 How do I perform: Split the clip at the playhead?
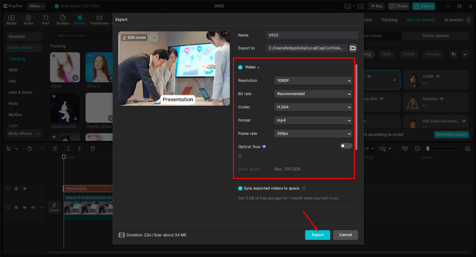click(x=54, y=148)
